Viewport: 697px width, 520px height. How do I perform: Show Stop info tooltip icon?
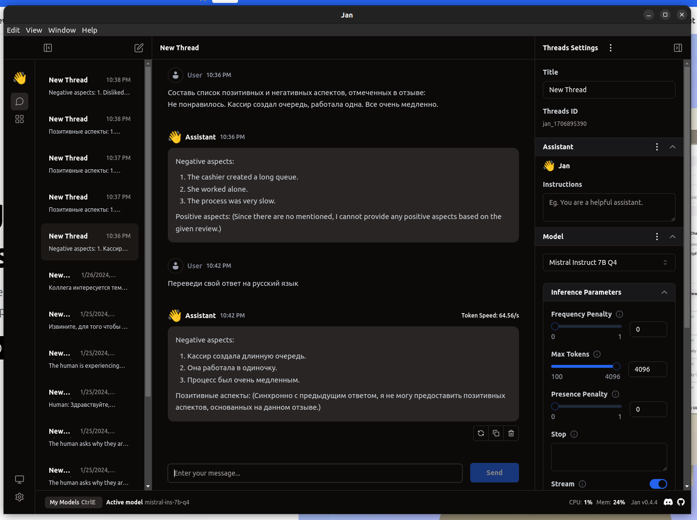coord(574,434)
